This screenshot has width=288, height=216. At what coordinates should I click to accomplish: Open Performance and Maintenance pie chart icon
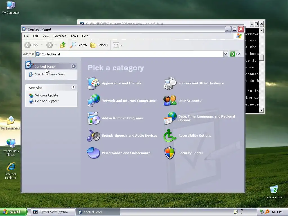[x=93, y=153]
